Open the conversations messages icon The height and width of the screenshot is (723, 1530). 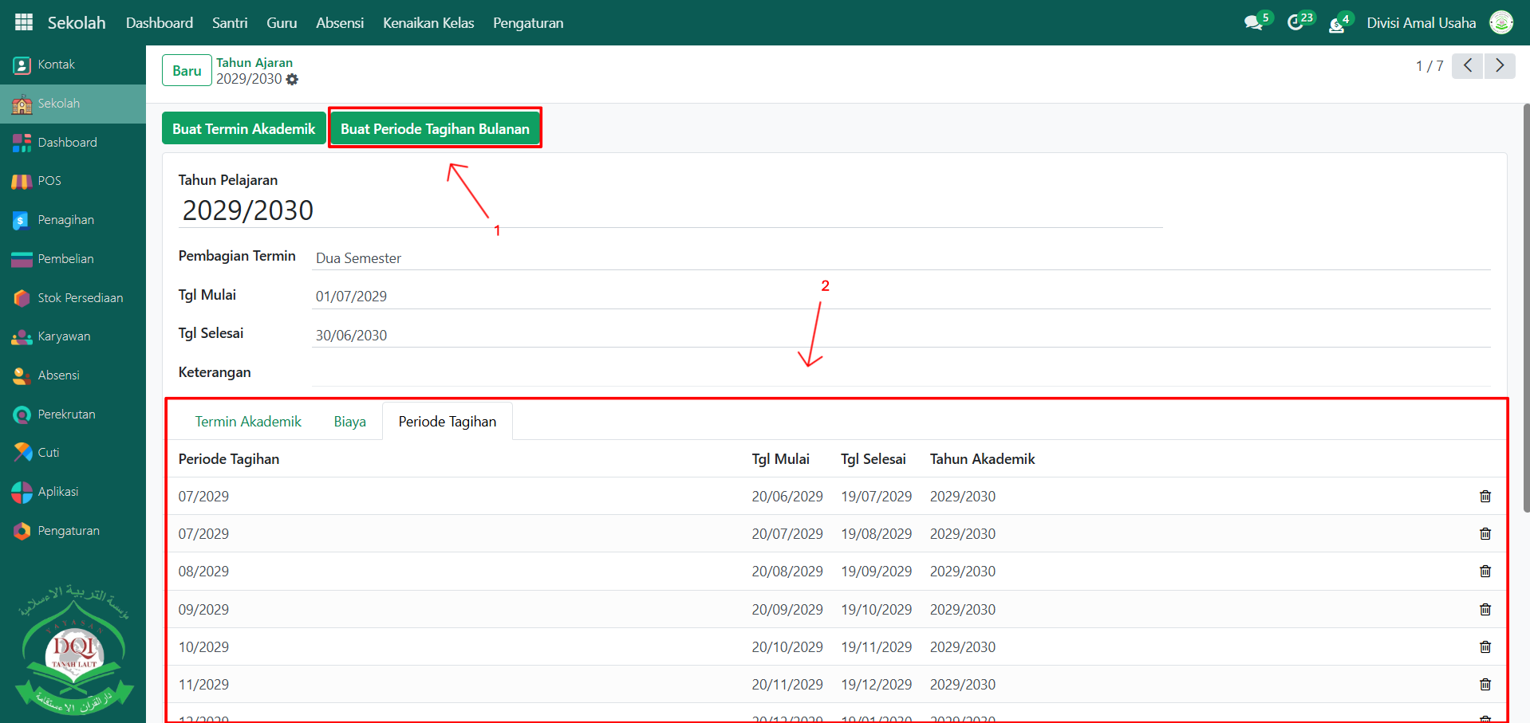[1253, 23]
